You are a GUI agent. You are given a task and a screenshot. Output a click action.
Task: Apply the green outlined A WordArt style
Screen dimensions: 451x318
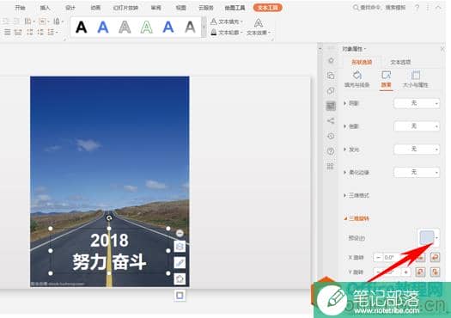pyautogui.click(x=146, y=28)
